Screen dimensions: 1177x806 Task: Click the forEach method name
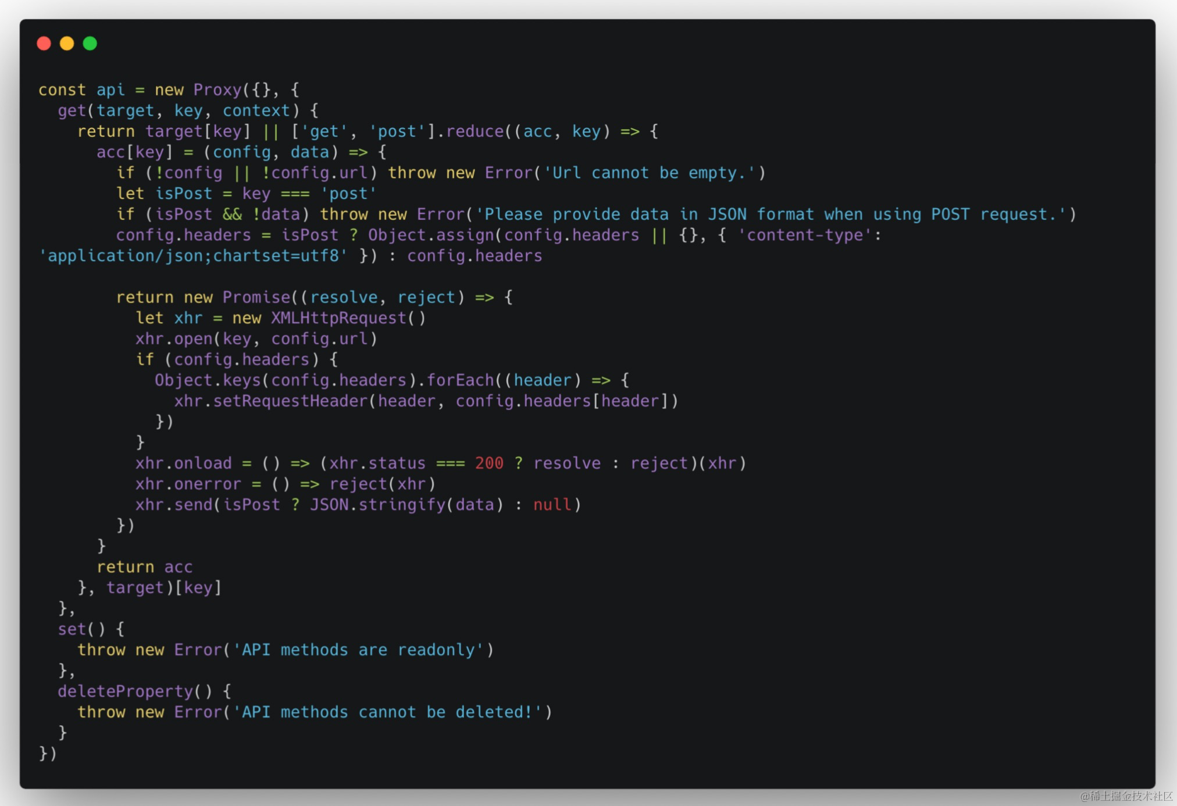coord(459,380)
